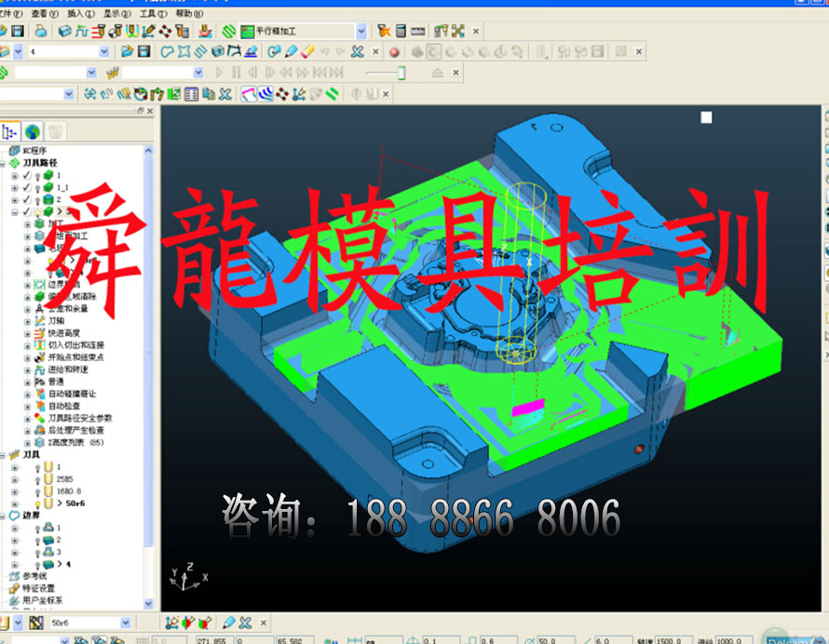Screen dimensions: 829x644
Task: Open the 50r6 tool dropdown at bottom
Action: point(125,623)
